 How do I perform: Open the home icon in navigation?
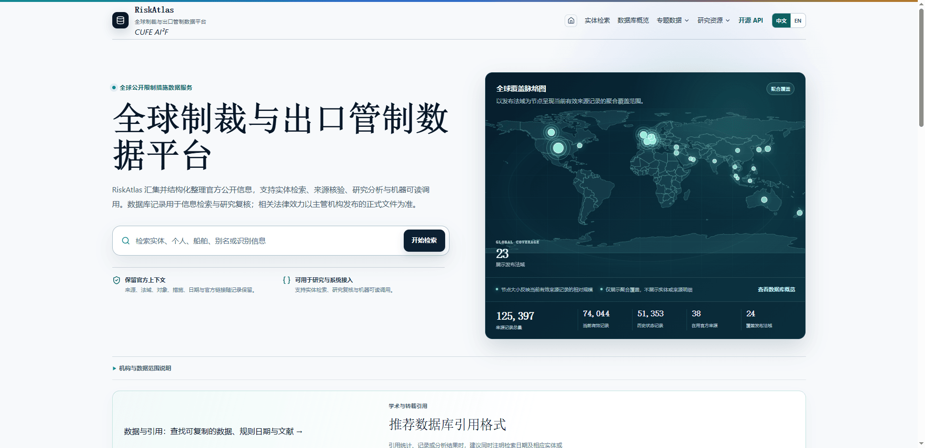(x=571, y=20)
